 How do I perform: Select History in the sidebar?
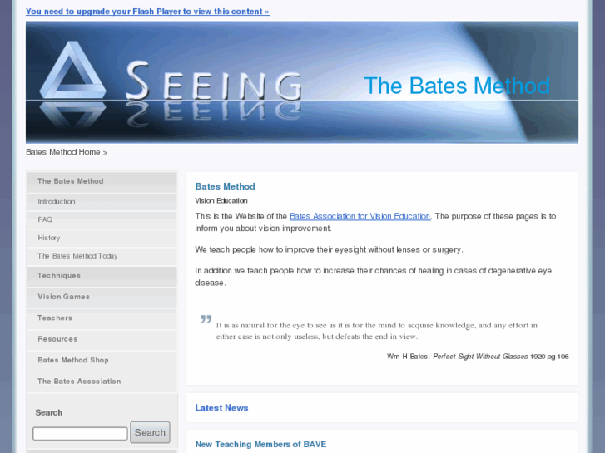[x=102, y=238]
